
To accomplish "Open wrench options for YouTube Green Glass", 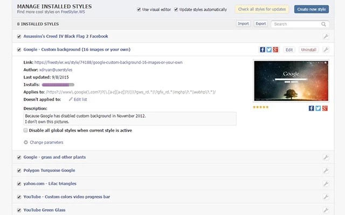I will (x=326, y=210).
